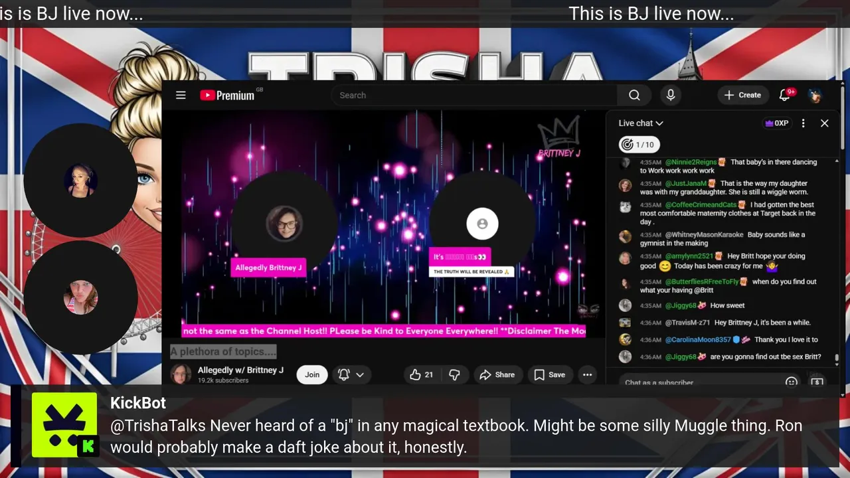
Task: Expand the Live chat mode dropdown
Action: [x=641, y=123]
